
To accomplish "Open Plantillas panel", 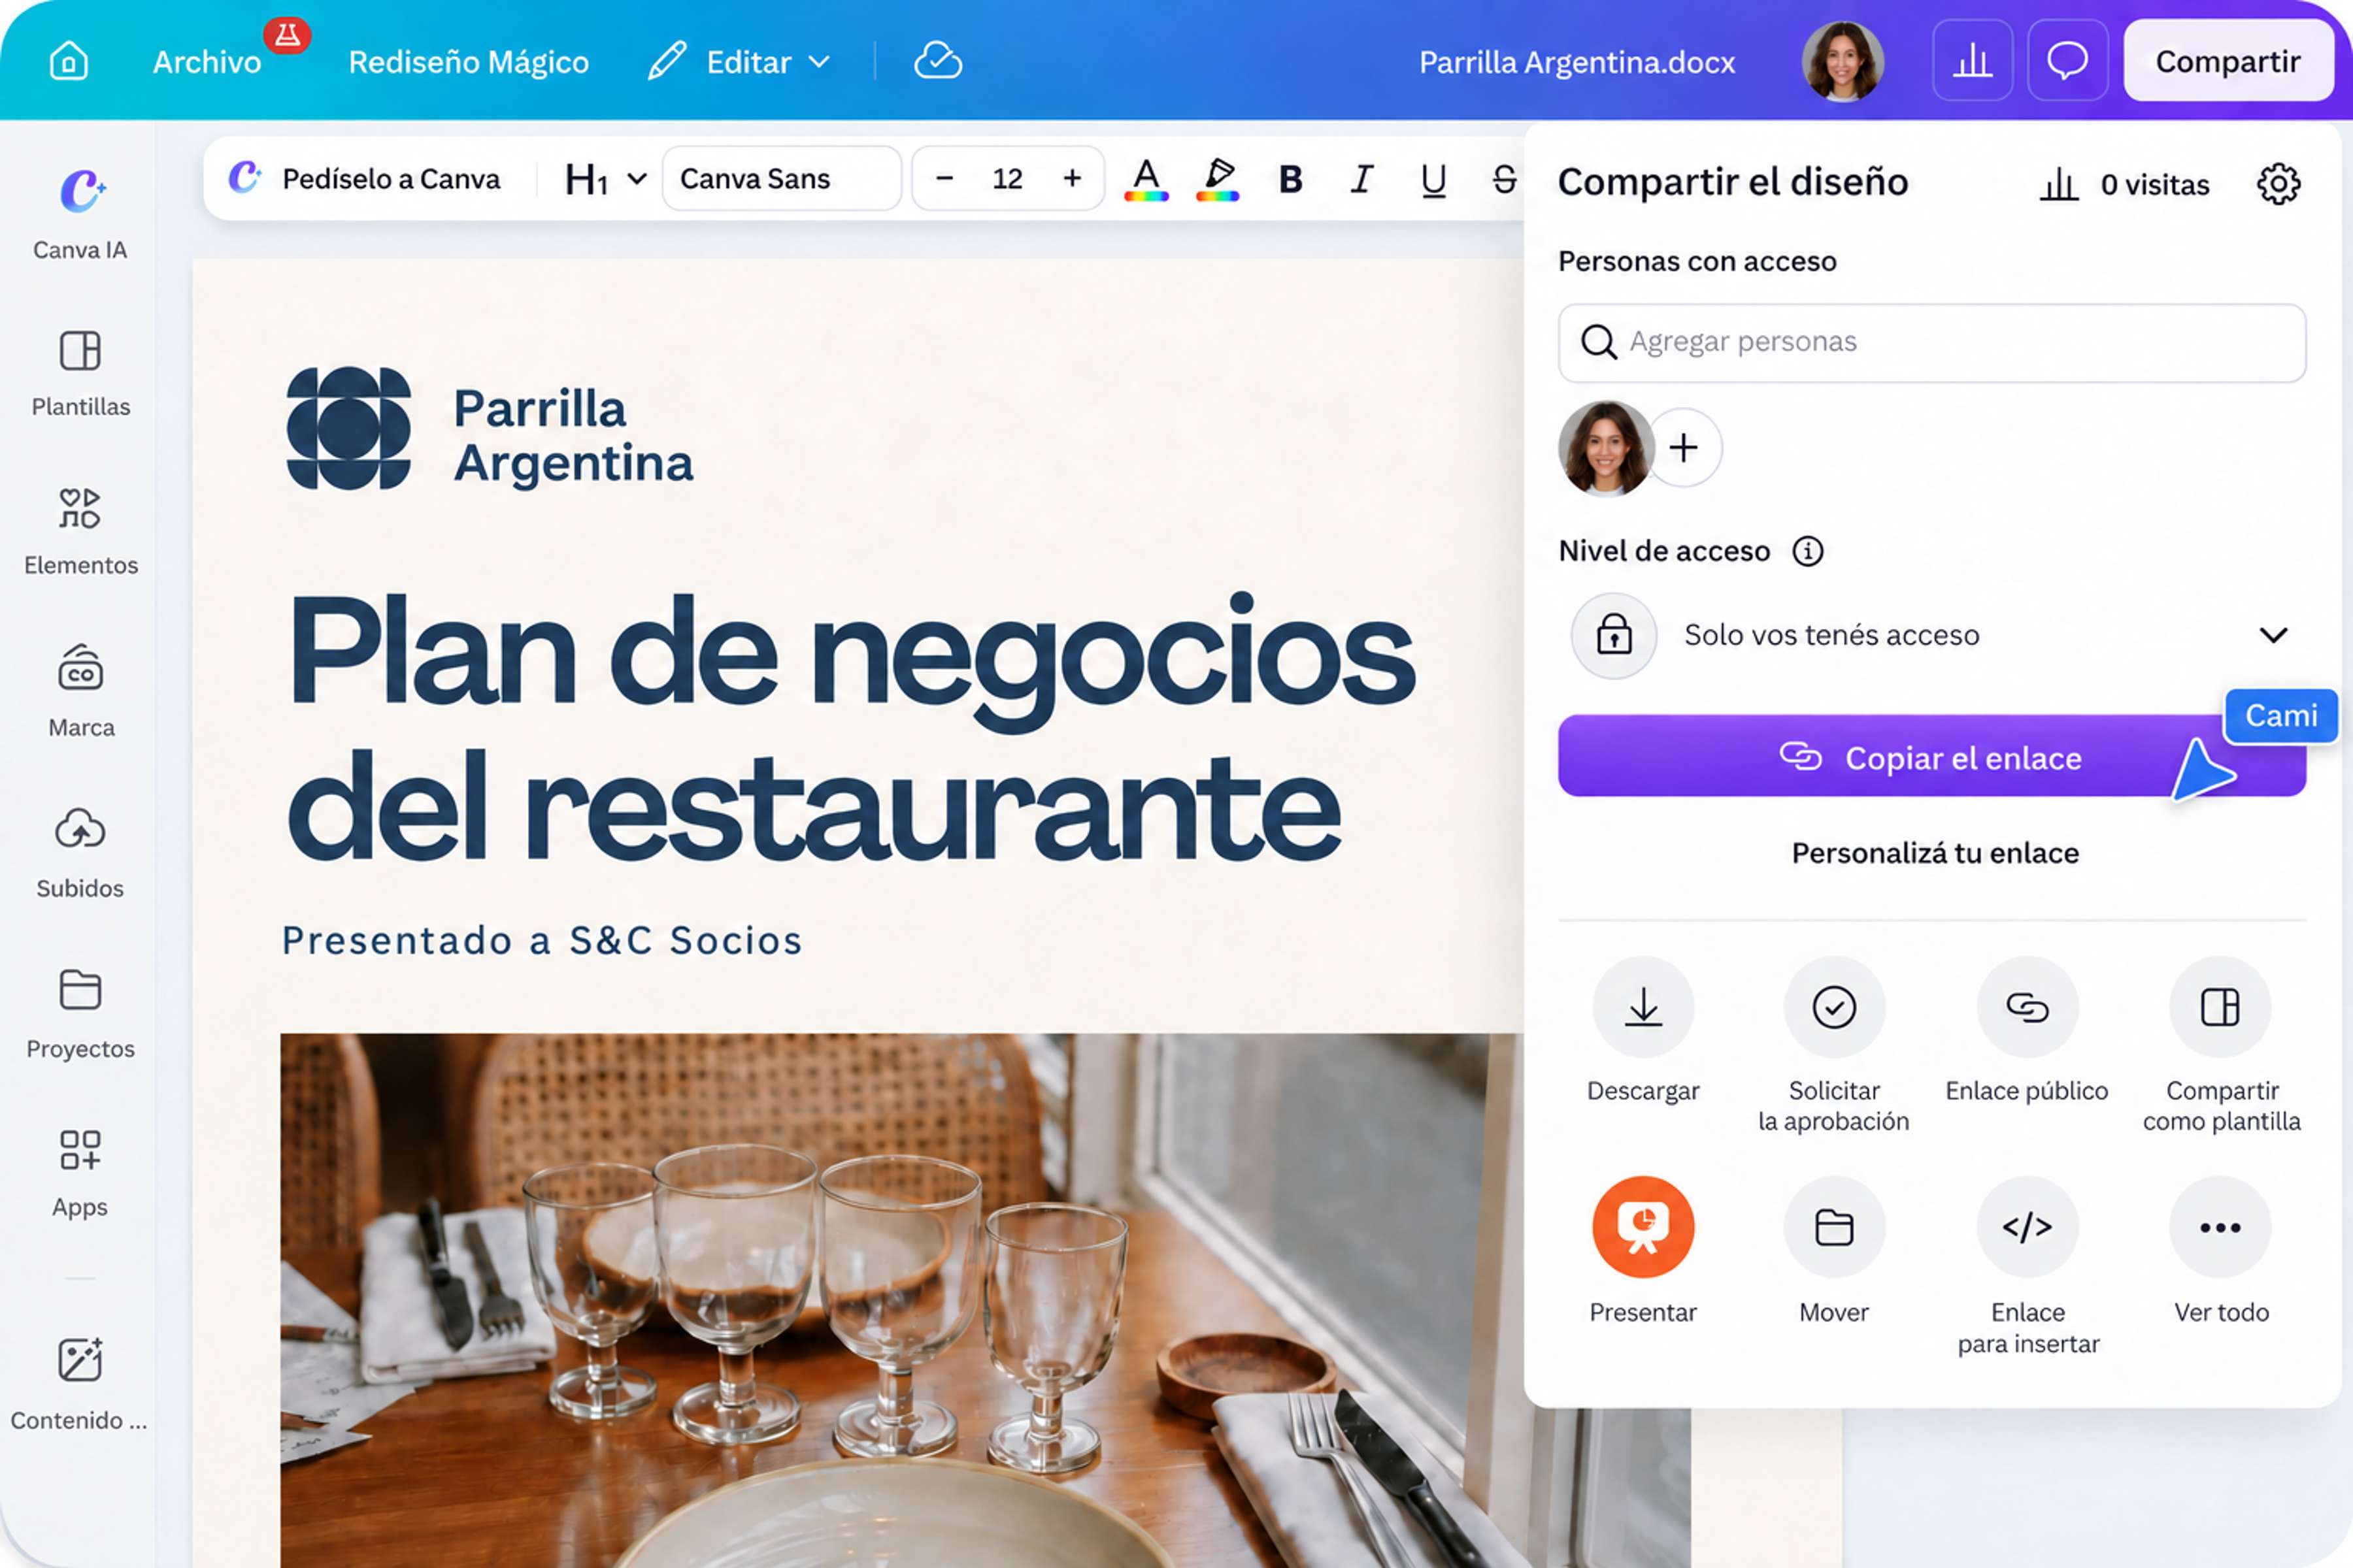I will [80, 372].
